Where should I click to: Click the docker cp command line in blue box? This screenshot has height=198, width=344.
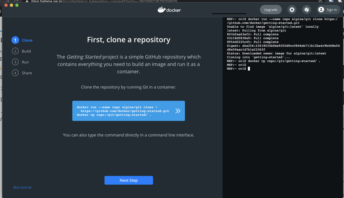tap(114, 115)
